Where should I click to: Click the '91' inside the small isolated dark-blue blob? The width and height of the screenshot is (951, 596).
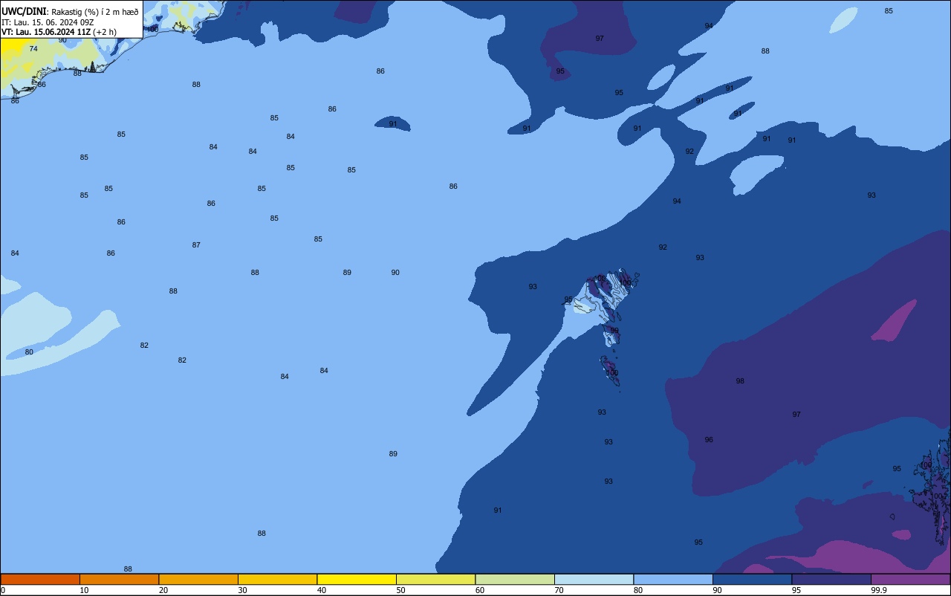[x=393, y=124]
